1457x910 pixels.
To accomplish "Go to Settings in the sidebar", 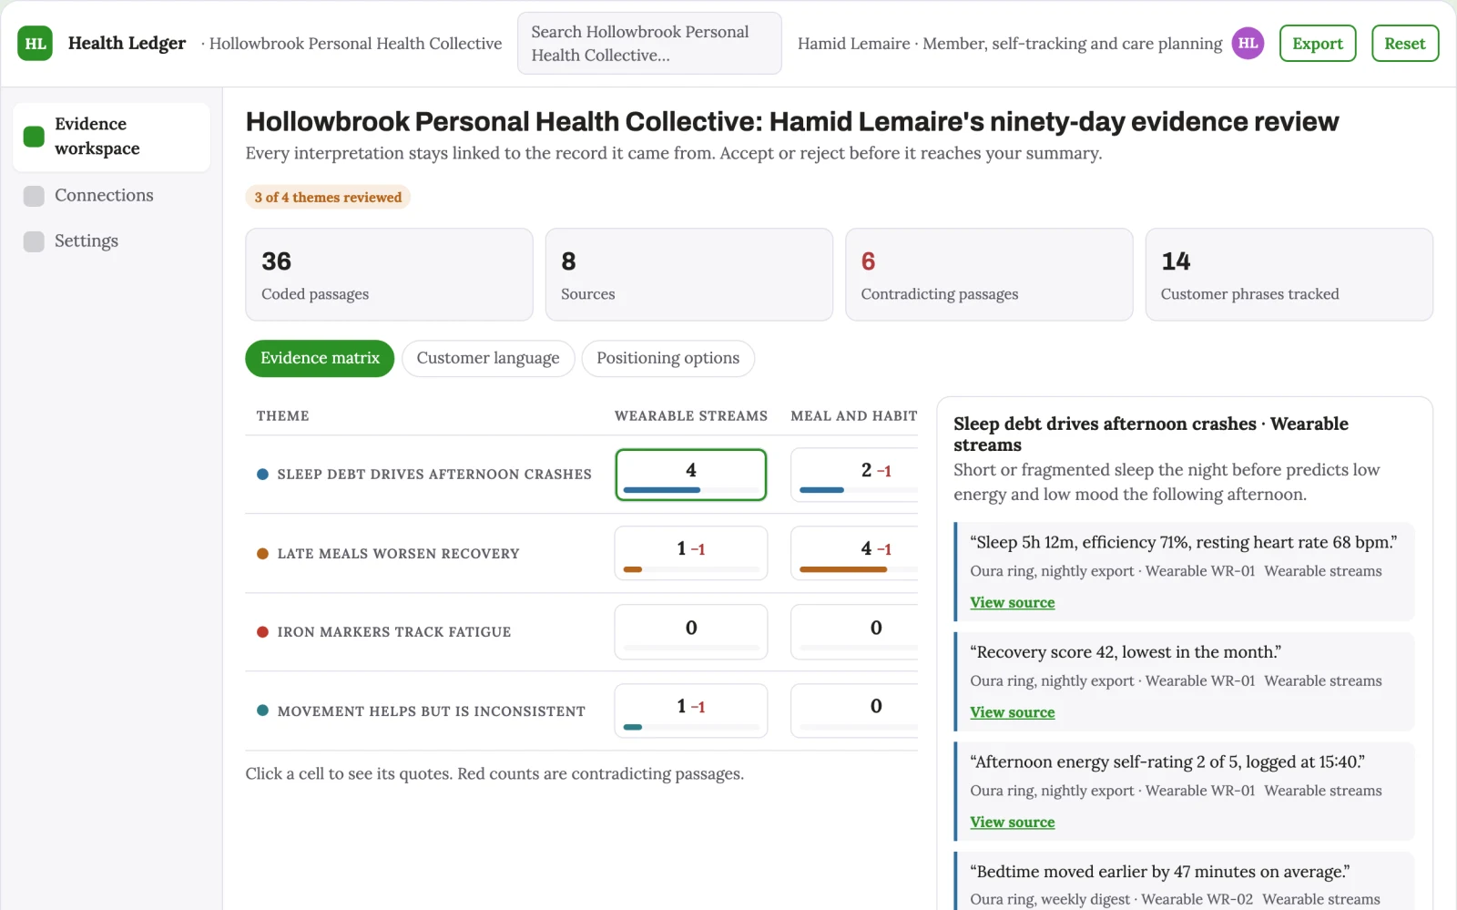I will 111,241.
